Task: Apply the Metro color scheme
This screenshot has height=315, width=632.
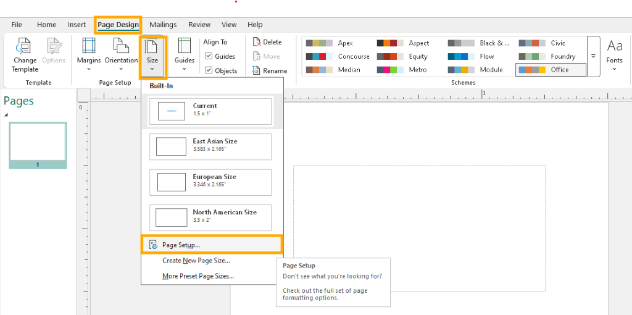Action: pyautogui.click(x=409, y=70)
